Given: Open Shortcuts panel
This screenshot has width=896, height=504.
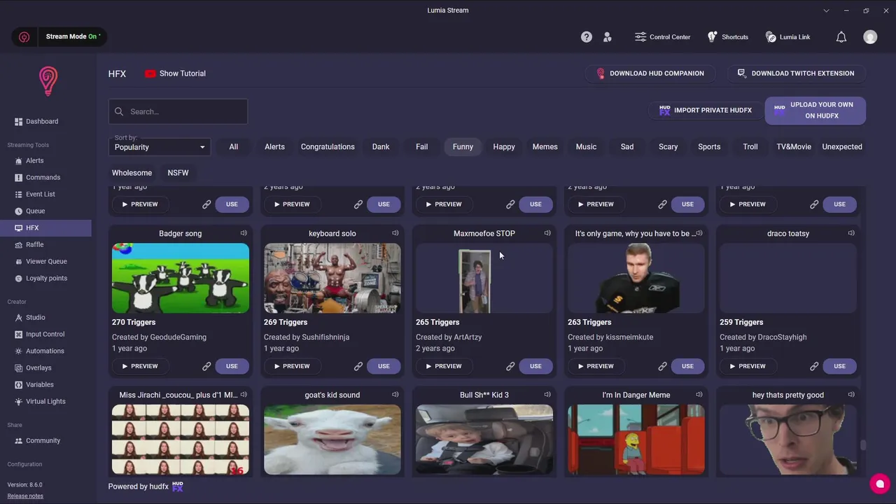Looking at the screenshot, I should pyautogui.click(x=727, y=37).
